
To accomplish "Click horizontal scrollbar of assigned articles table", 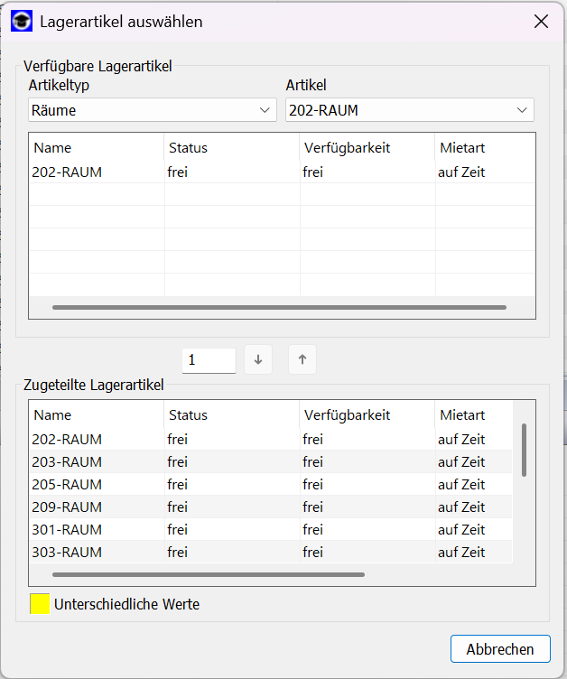I will (x=209, y=574).
